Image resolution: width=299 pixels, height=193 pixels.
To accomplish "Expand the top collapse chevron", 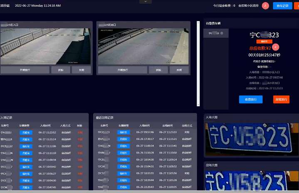I will (x=145, y=2).
